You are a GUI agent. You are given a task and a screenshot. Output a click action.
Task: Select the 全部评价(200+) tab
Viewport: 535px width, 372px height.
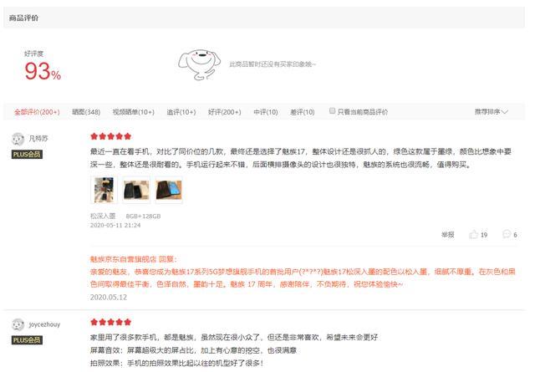tap(37, 112)
